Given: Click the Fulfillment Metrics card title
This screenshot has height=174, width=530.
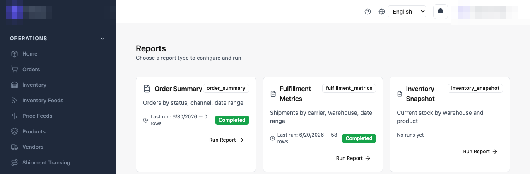Looking at the screenshot, I should coord(295,94).
